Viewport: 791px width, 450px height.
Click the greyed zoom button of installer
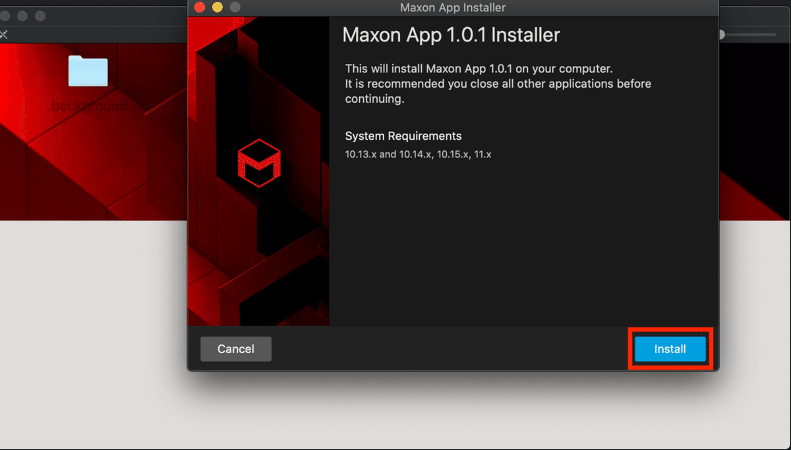tap(235, 8)
